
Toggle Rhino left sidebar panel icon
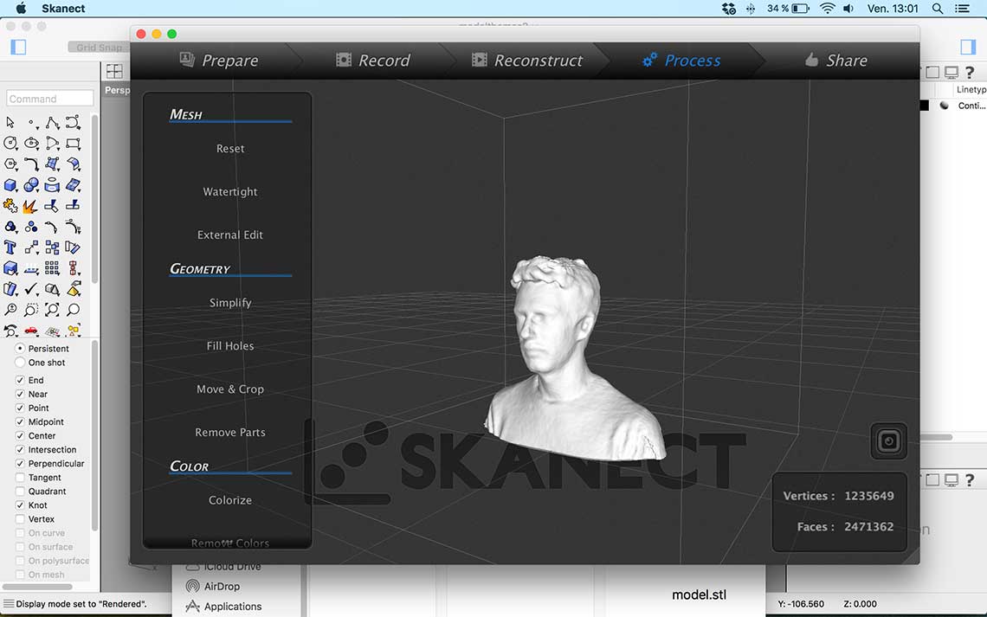click(18, 48)
